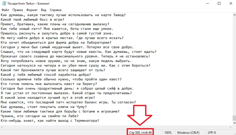Click the line 'В какой зоне находится лучший лут'

pyautogui.click(x=48, y=98)
